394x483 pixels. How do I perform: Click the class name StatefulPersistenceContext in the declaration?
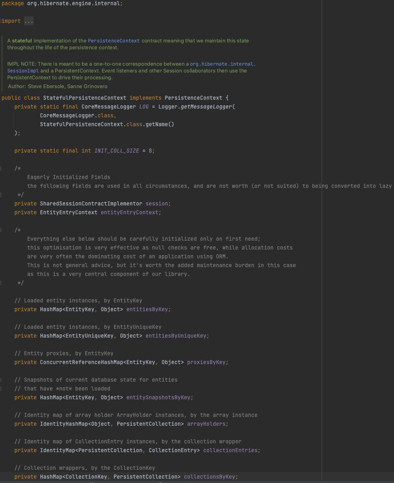pyautogui.click(x=85, y=98)
